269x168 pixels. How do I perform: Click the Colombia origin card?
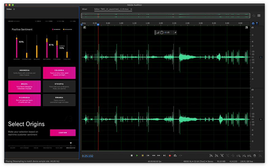(59, 73)
